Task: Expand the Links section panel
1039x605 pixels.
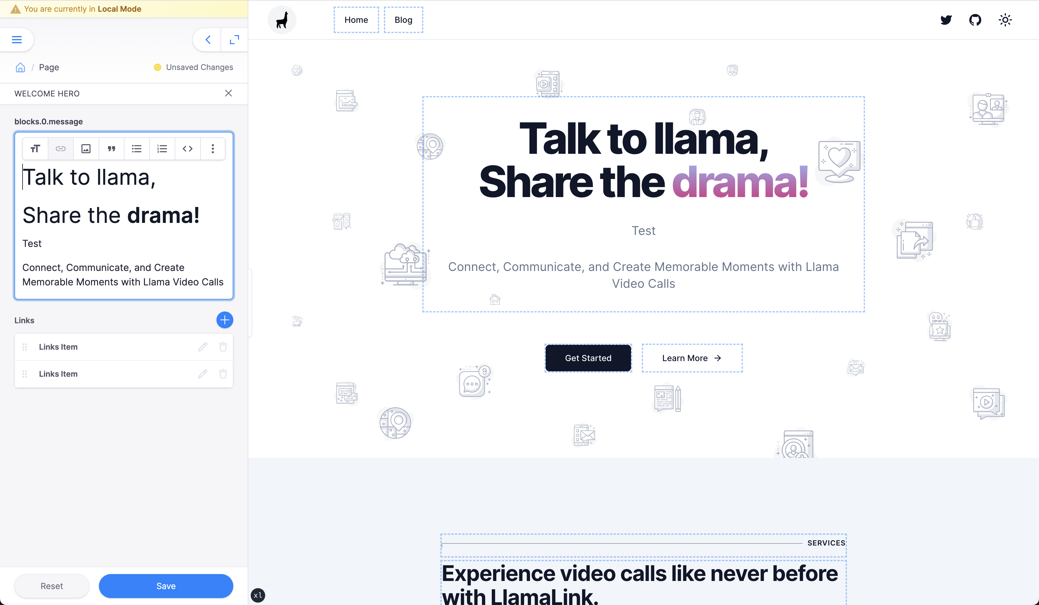Action: (x=24, y=320)
